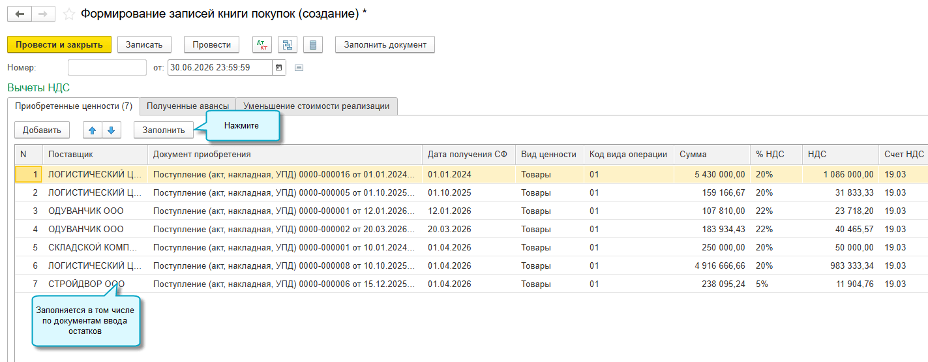Image resolution: width=928 pixels, height=362 pixels.
Task: Show Дт/Кт postings icon
Action: (x=262, y=44)
